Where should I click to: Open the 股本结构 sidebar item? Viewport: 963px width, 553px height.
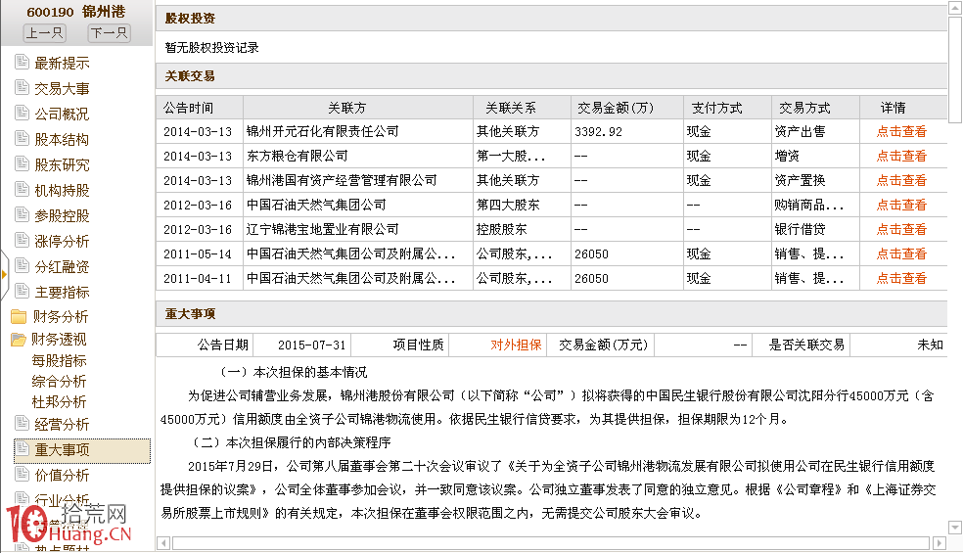point(62,140)
